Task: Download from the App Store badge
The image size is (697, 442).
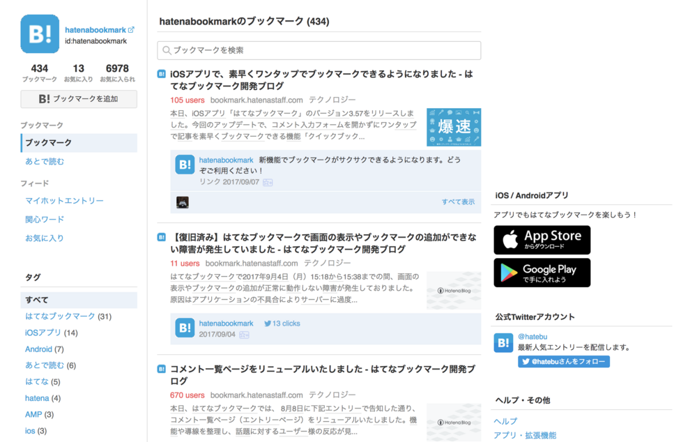Action: (542, 240)
